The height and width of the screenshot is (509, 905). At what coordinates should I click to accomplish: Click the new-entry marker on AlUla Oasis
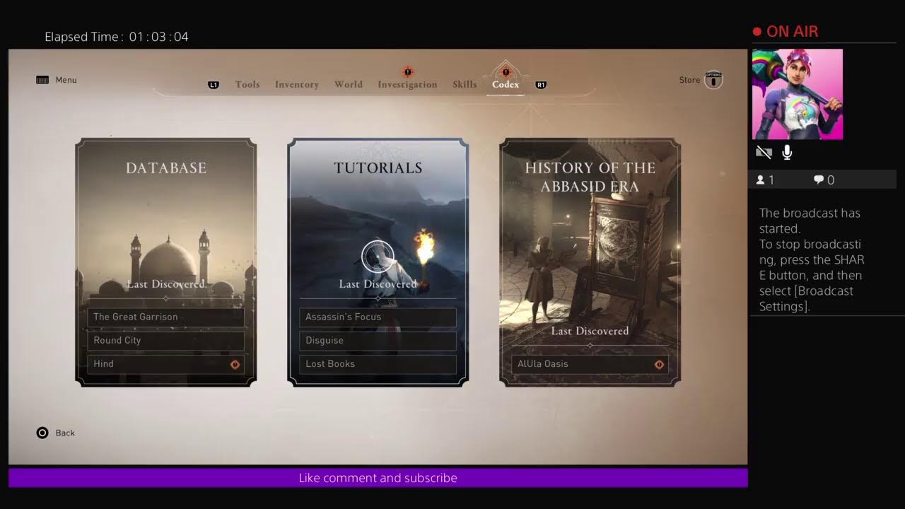(x=659, y=365)
